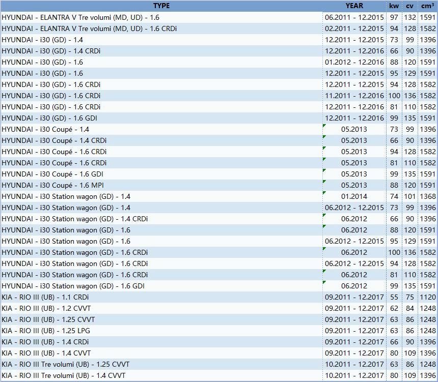Click the HYUNDAI i30 (GD) 1.6 GDI cell

pos(49,118)
